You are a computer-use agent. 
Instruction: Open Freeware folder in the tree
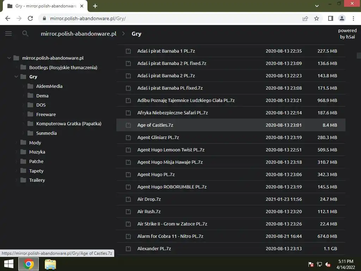46,115
